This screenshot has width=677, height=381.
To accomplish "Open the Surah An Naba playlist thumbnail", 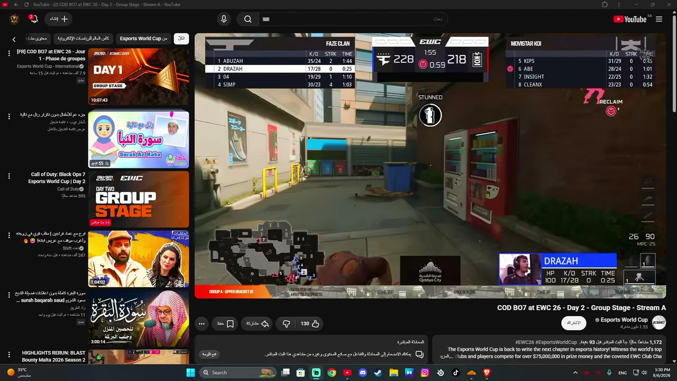I will click(139, 139).
